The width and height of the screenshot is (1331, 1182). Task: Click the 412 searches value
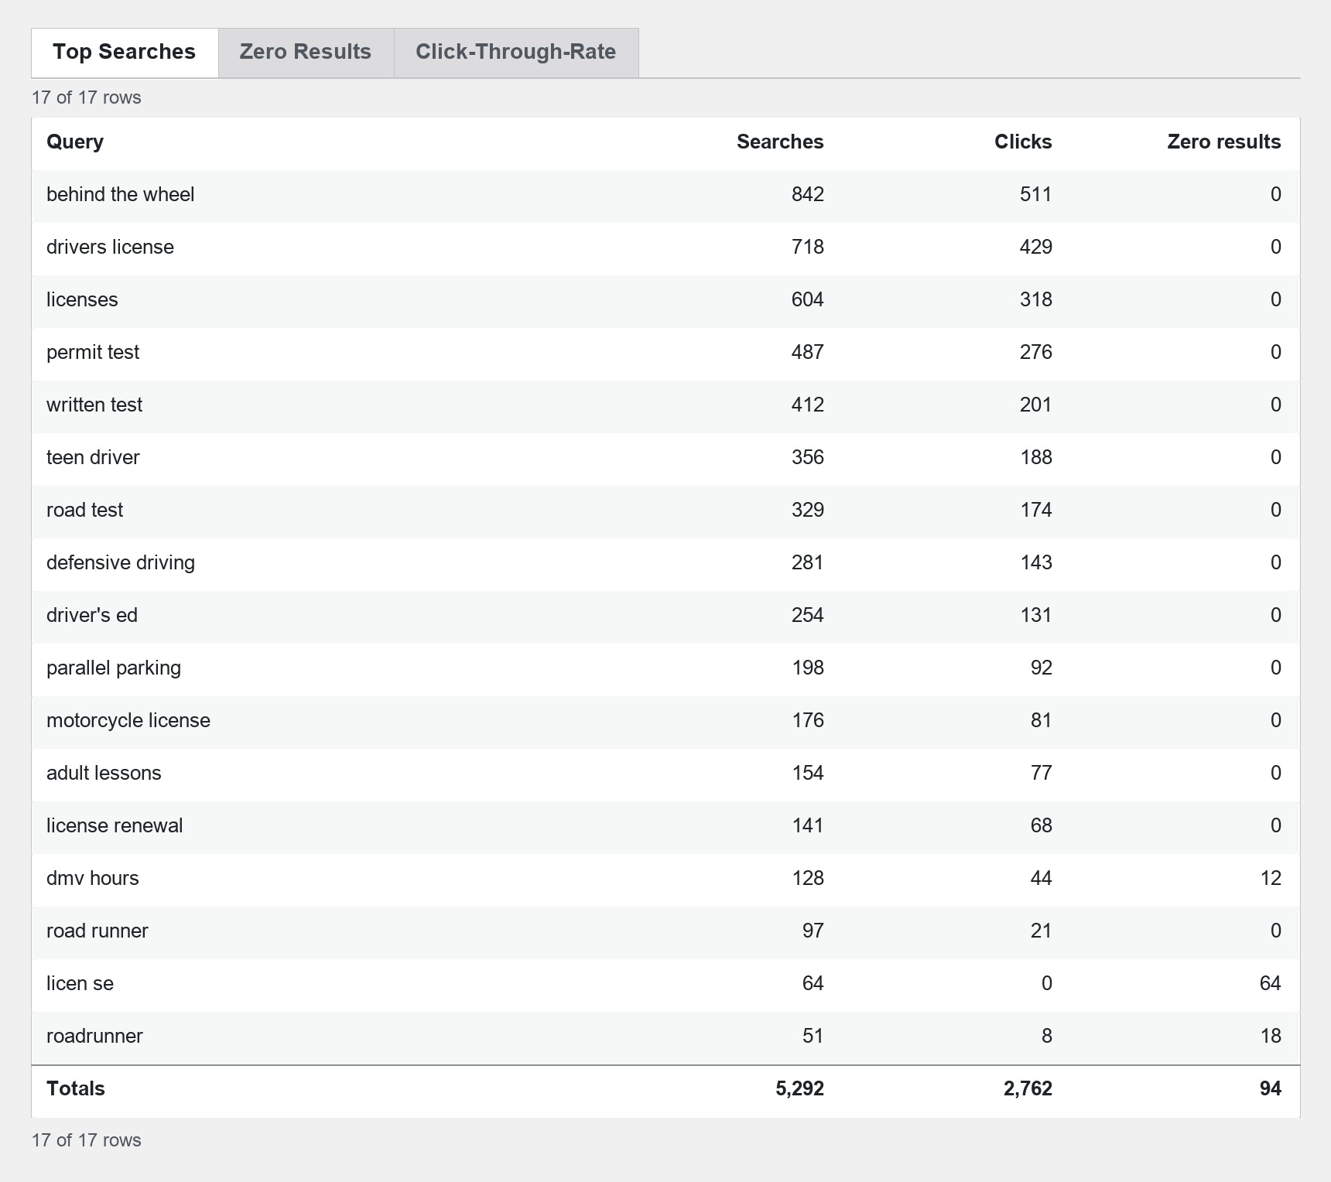pyautogui.click(x=808, y=405)
